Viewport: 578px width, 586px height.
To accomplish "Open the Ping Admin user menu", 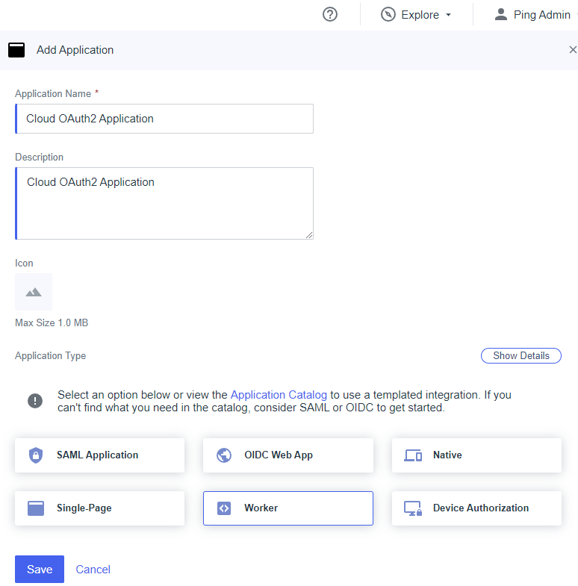I will click(x=535, y=15).
